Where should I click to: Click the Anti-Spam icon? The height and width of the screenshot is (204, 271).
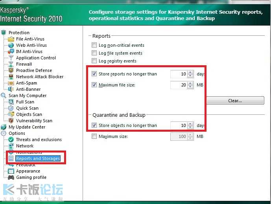pyautogui.click(x=11, y=83)
